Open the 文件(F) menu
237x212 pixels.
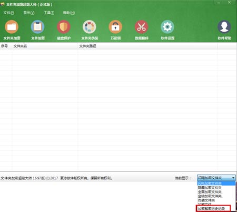click(8, 13)
